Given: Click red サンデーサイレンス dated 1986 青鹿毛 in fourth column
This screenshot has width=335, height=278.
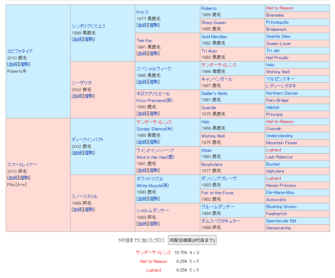Looking at the screenshot, I should tap(219, 65).
